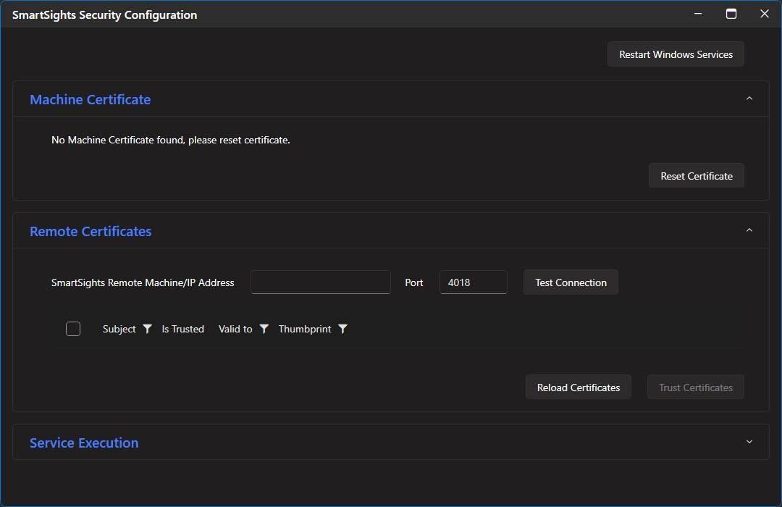This screenshot has width=782, height=507.
Task: Minimize the SmartSights Security Configuration window
Action: 698,14
